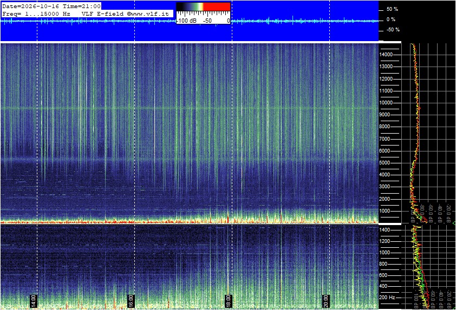Click the red section of the color scale

[217, 7]
